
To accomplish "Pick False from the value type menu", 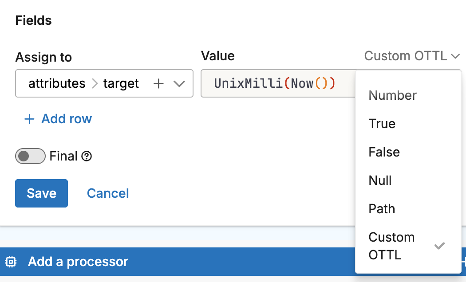I will 384,152.
